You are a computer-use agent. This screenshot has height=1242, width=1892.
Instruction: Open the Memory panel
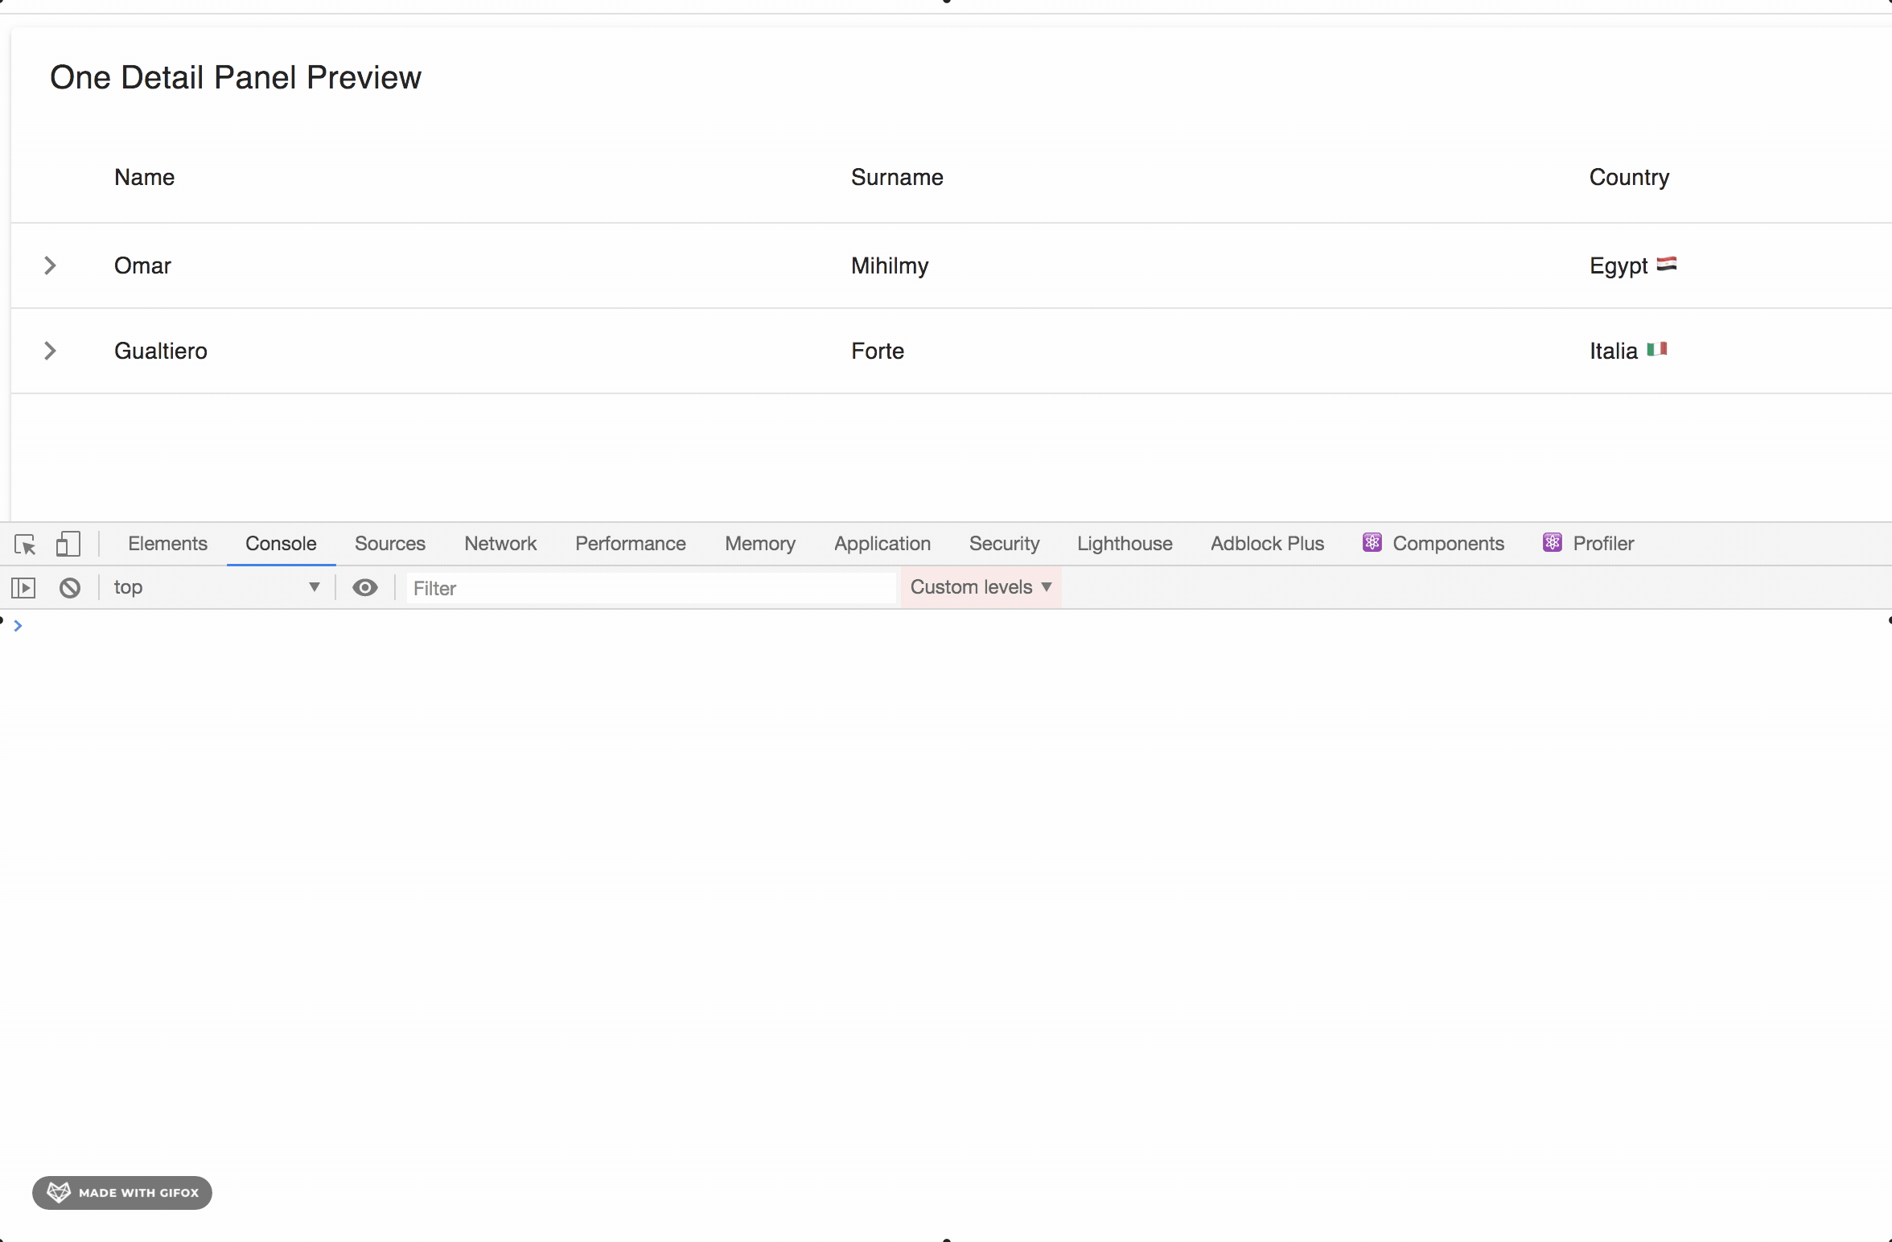[x=759, y=543]
